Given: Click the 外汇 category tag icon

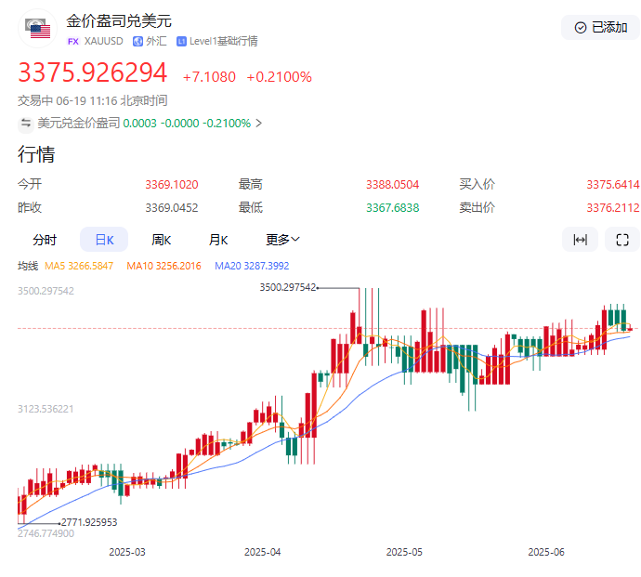Looking at the screenshot, I should click(x=137, y=41).
